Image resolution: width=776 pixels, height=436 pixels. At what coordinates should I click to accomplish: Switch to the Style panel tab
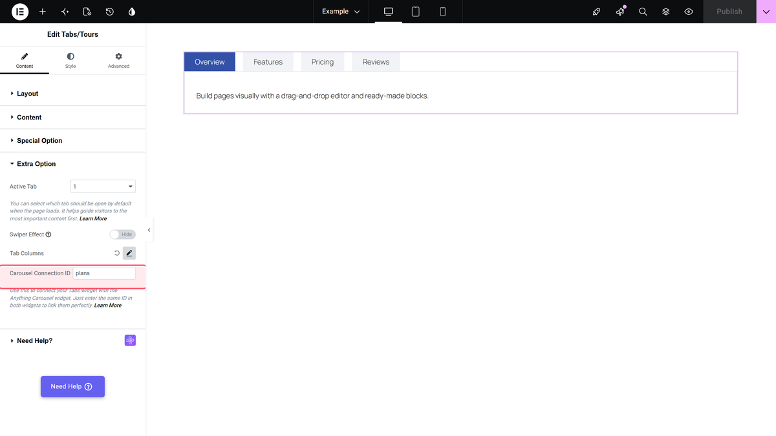70,61
